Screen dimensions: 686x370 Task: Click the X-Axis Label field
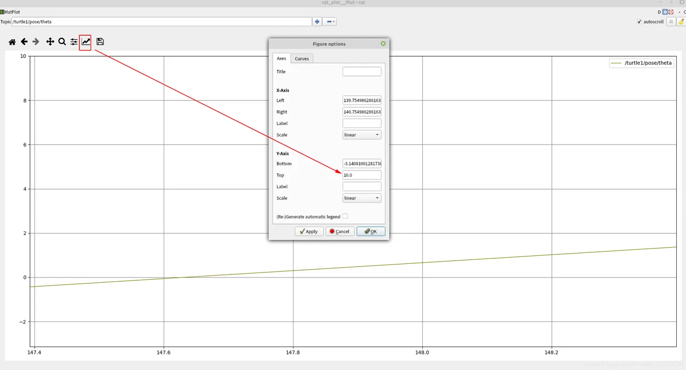tap(362, 123)
